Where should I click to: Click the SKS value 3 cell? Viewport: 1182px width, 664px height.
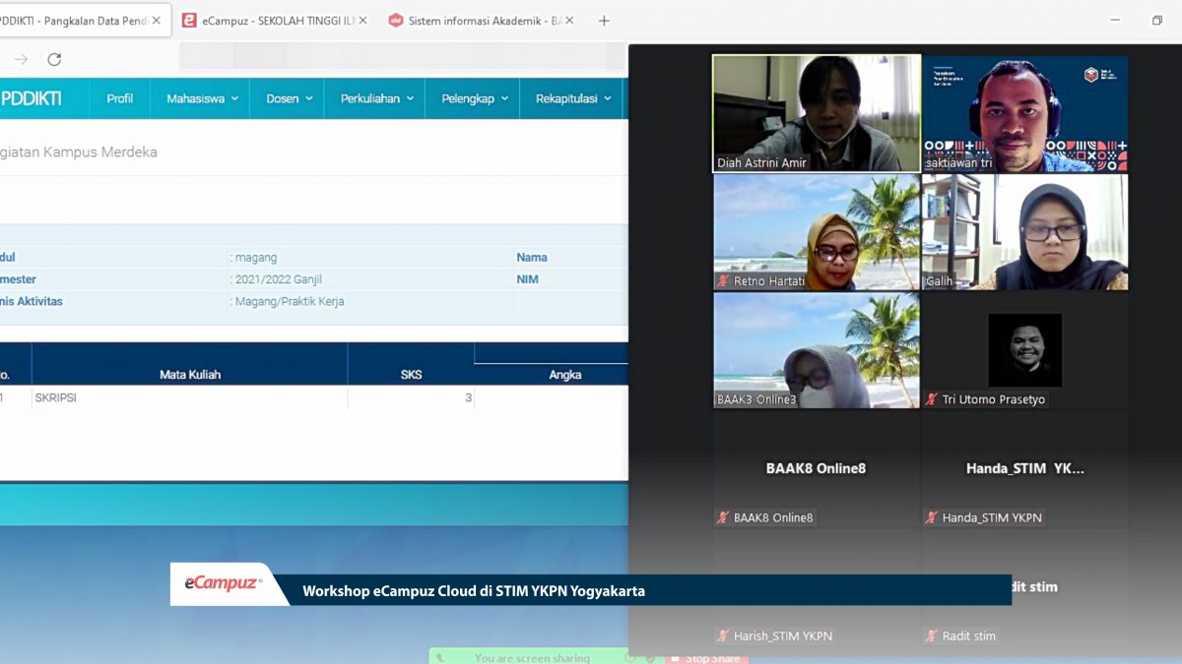click(x=411, y=397)
